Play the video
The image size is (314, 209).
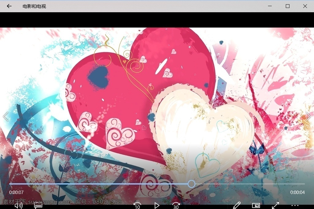[x=157, y=206]
